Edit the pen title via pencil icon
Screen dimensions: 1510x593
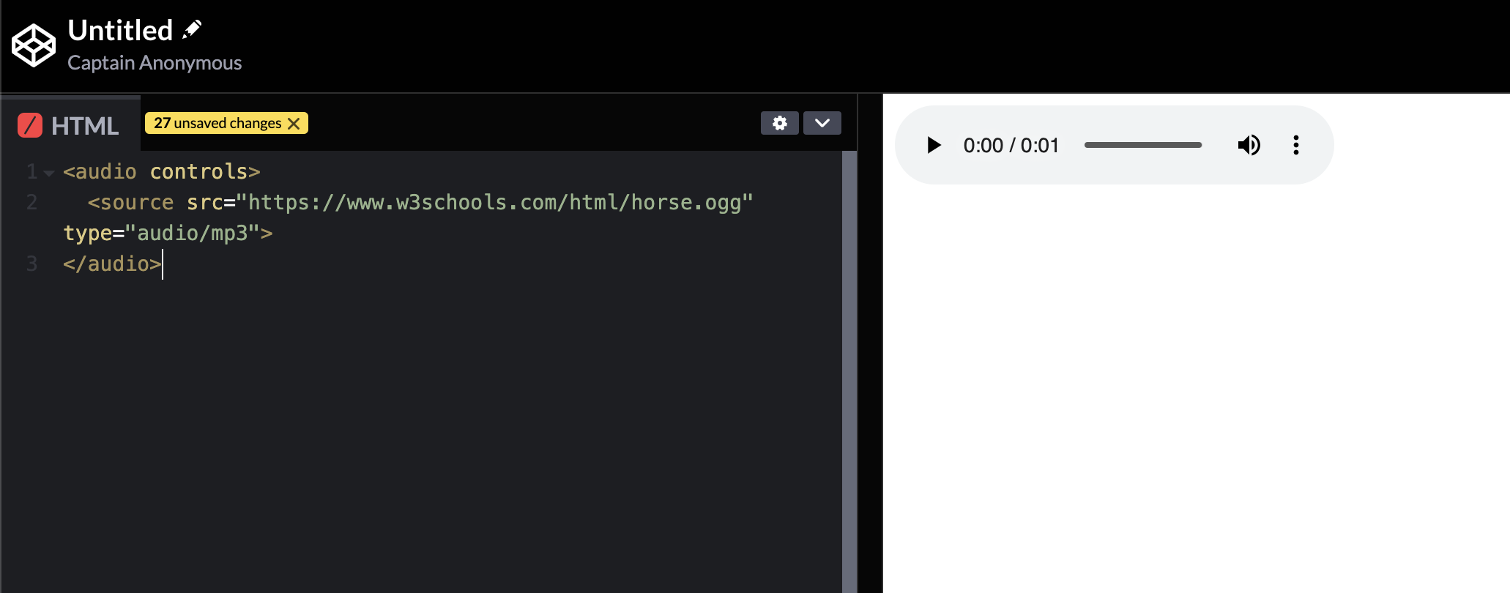click(192, 29)
